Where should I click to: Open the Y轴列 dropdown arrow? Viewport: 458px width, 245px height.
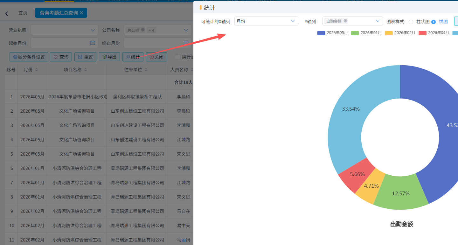pyautogui.click(x=378, y=21)
